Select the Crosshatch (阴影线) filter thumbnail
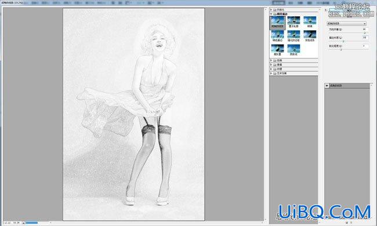 point(293,50)
